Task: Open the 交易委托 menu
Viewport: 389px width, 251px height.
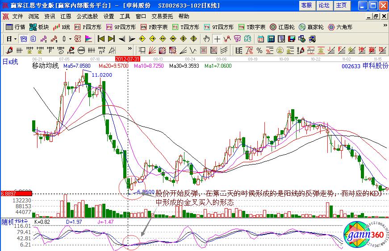Action: point(162,16)
